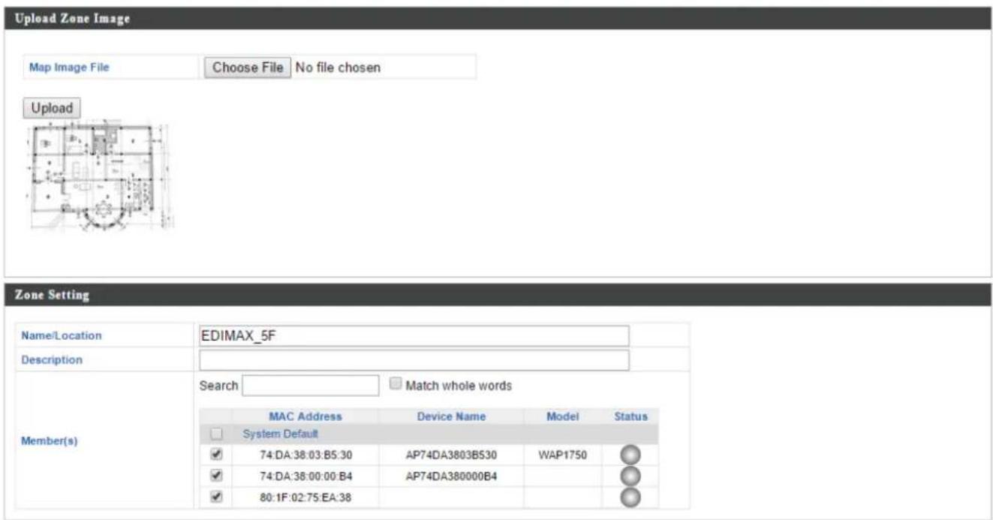Click status icon for AP74DA3803B530
Viewport: 993px width, 520px height.
629,455
